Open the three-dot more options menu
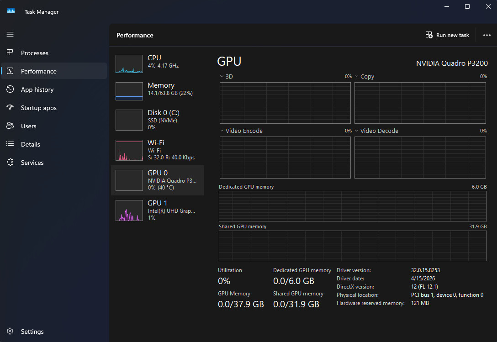Image resolution: width=497 pixels, height=342 pixels. [x=487, y=35]
